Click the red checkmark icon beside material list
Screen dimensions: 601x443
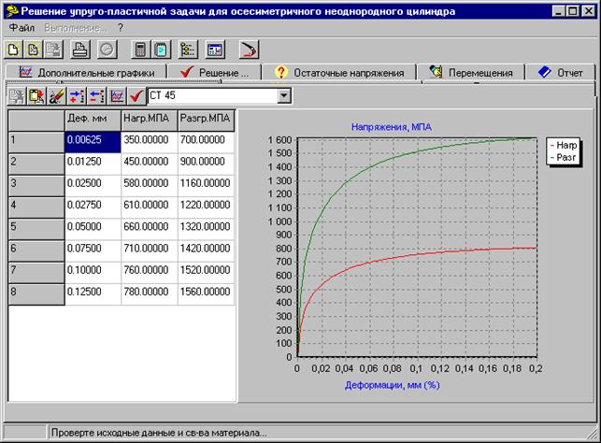click(x=136, y=95)
